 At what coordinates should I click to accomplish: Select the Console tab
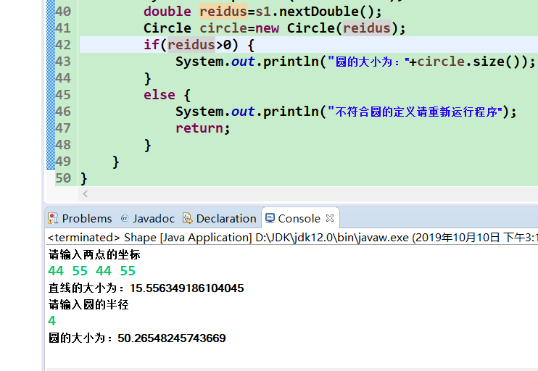[x=299, y=218]
